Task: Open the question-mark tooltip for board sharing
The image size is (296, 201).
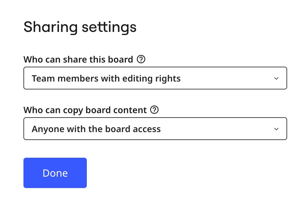Action: [x=141, y=59]
